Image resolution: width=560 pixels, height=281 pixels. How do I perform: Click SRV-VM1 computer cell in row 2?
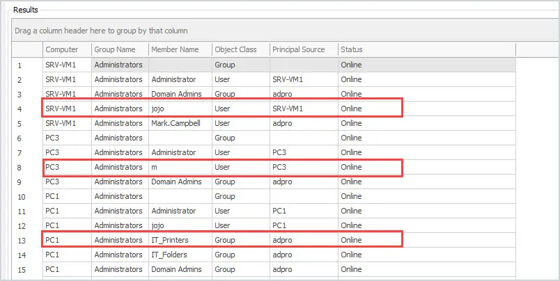pyautogui.click(x=67, y=79)
